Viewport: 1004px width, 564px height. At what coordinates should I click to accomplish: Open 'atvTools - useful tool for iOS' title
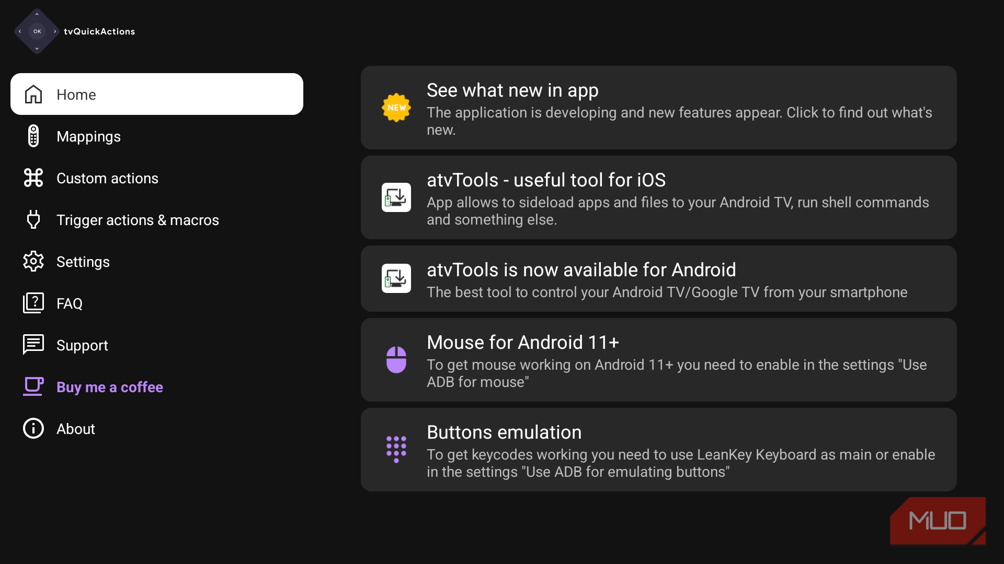(x=546, y=180)
